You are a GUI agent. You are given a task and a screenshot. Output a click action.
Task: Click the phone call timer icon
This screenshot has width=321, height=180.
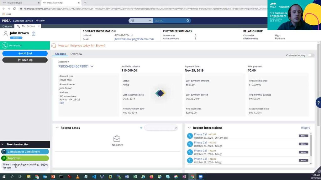click(5, 45)
